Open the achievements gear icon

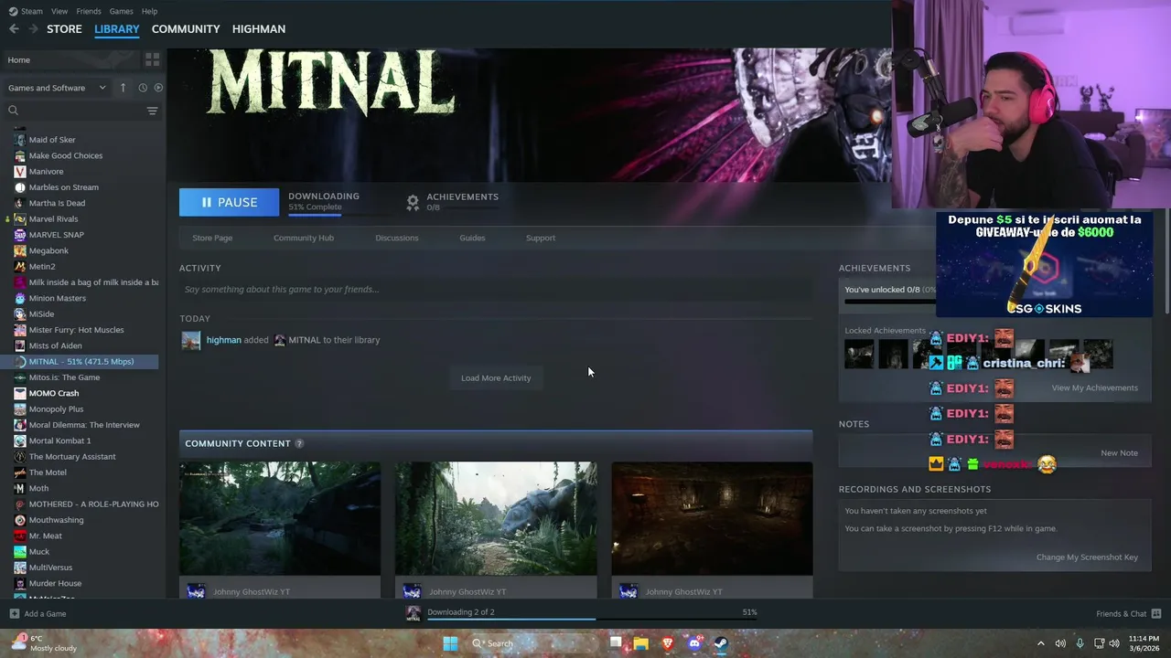(413, 202)
